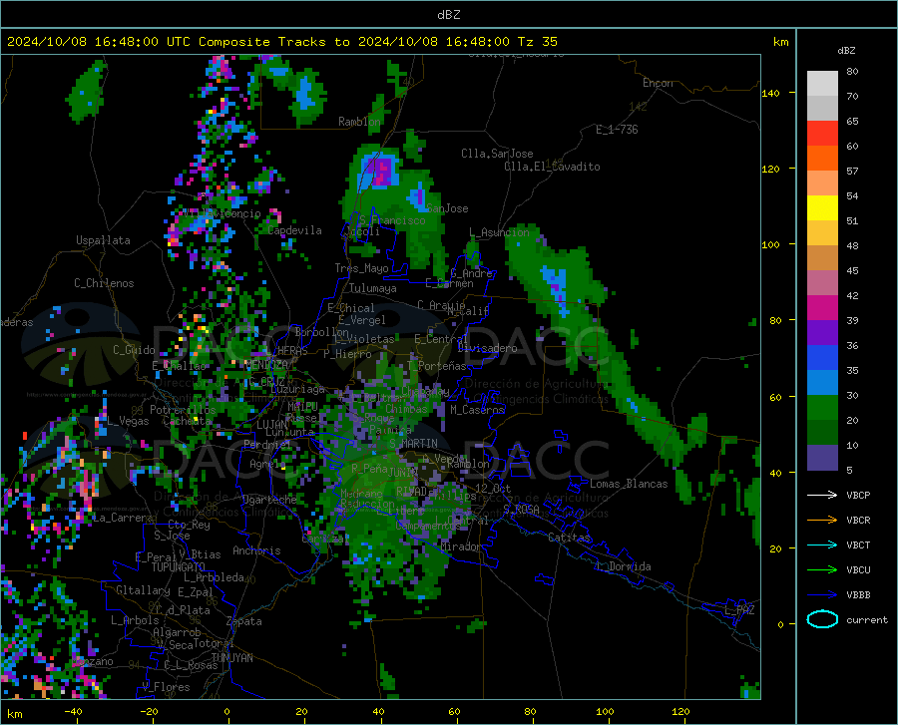Click the Uspallata map label
This screenshot has width=898, height=725.
tap(103, 240)
